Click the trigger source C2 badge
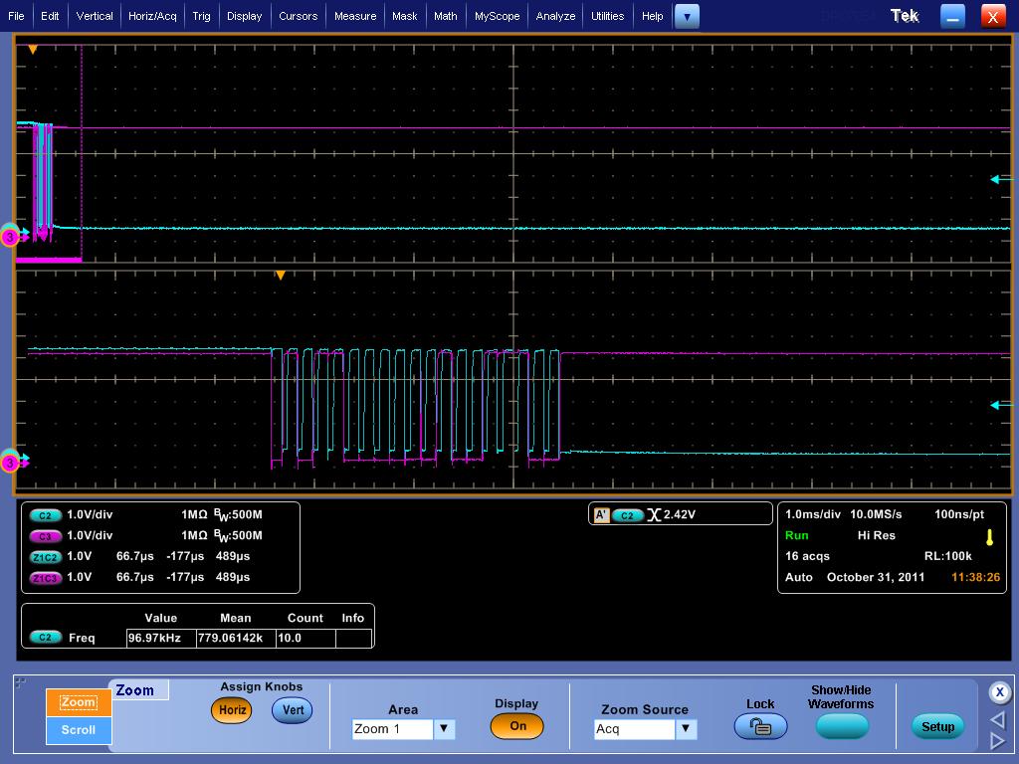This screenshot has height=764, width=1019. pos(627,515)
